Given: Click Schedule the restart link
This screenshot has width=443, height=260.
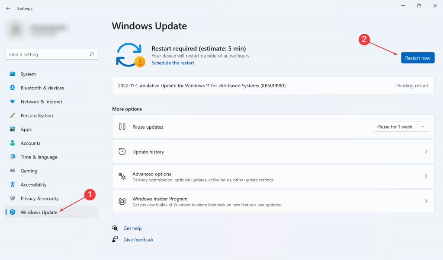Looking at the screenshot, I should (x=173, y=63).
